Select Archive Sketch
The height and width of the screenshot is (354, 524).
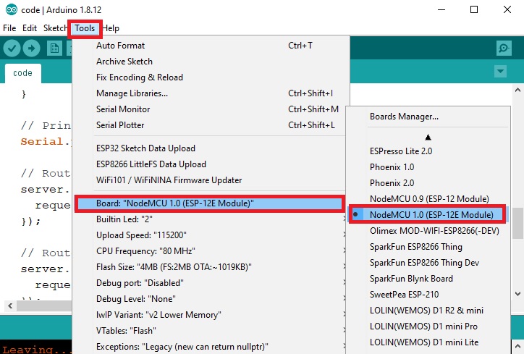point(211,62)
